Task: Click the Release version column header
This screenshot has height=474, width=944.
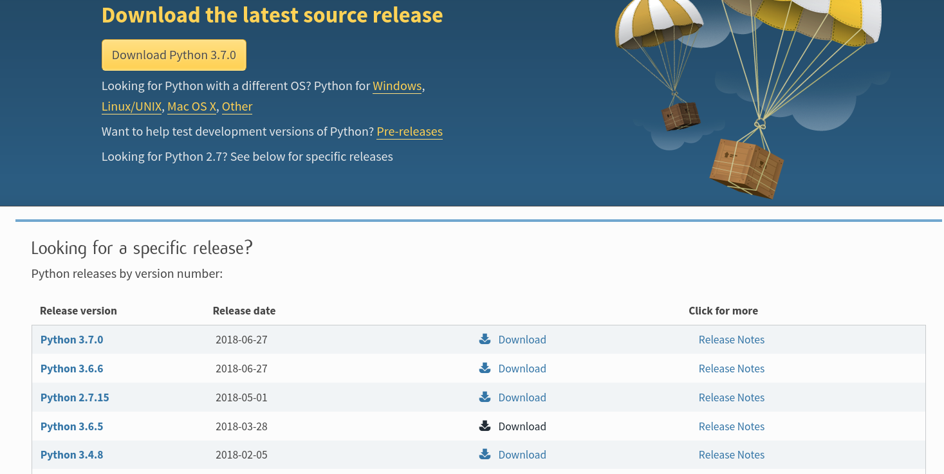Action: (79, 311)
